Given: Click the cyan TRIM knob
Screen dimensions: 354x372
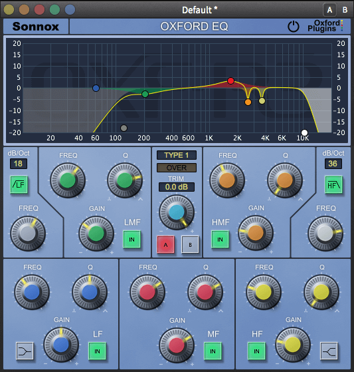Looking at the screenshot, I should point(177,212).
